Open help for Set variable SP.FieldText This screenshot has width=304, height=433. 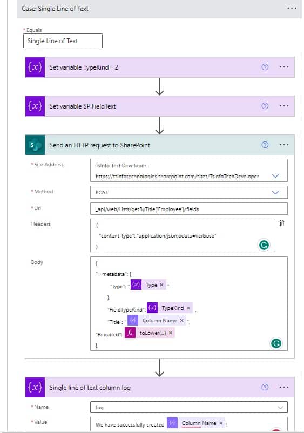point(265,106)
